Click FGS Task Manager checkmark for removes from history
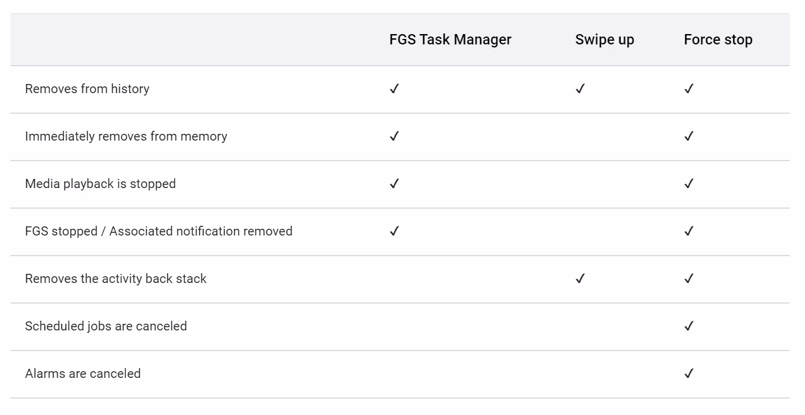 394,89
